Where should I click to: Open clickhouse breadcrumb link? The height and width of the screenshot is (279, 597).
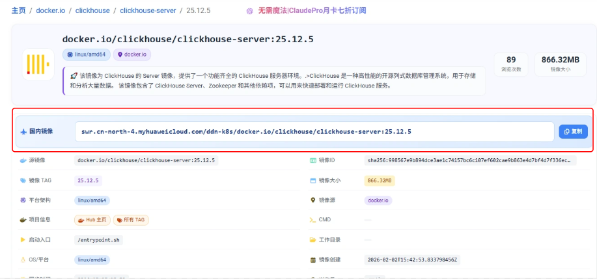point(92,10)
